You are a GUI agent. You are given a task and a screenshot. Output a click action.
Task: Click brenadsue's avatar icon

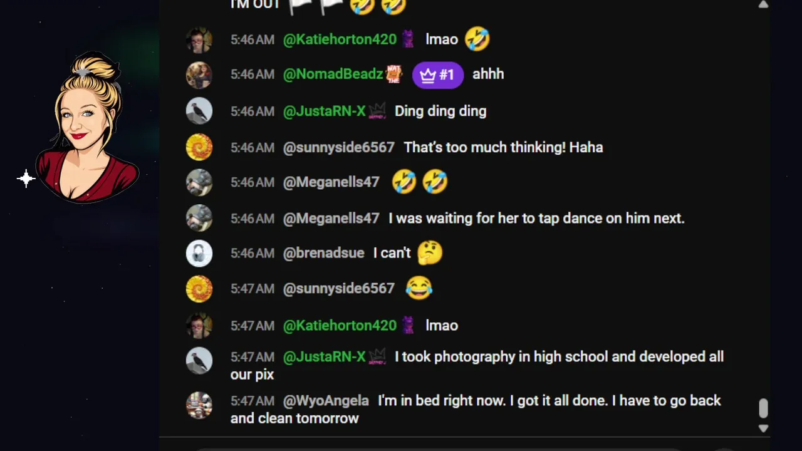pos(199,254)
